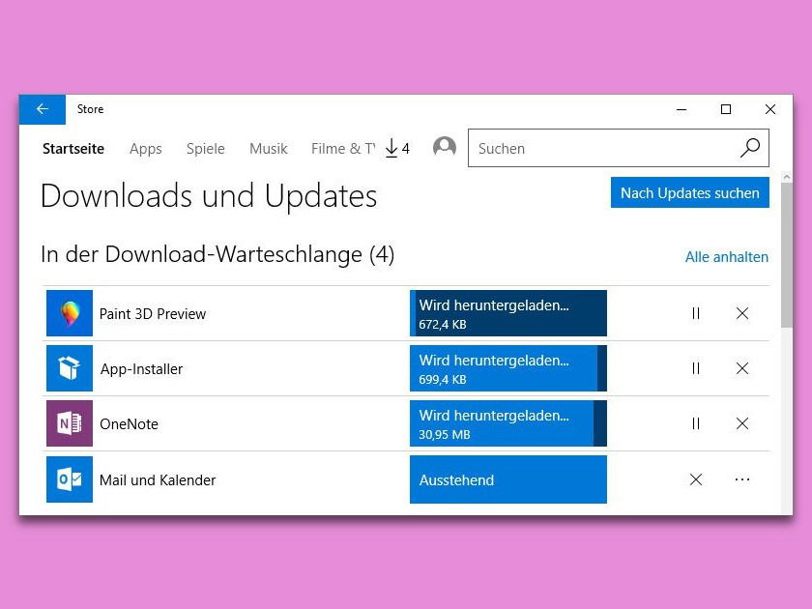The height and width of the screenshot is (609, 812).
Task: Click the magnifier search icon
Action: pos(750,148)
